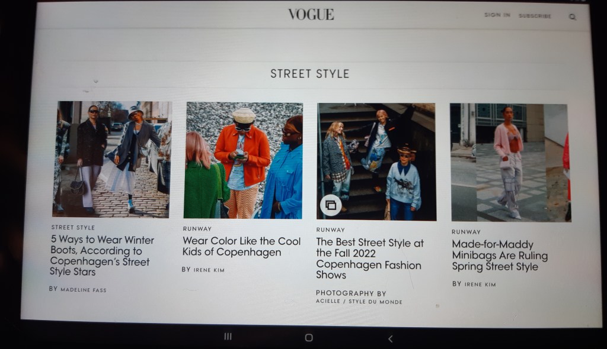
Task: Select the staircase group photo thumbnail
Action: coord(376,161)
